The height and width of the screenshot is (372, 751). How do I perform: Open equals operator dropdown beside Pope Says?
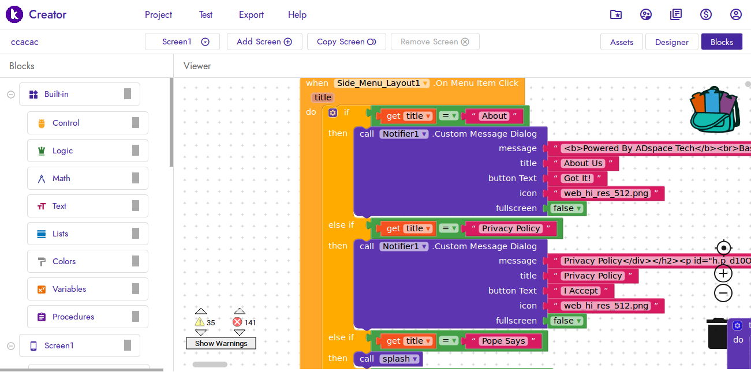click(x=448, y=341)
